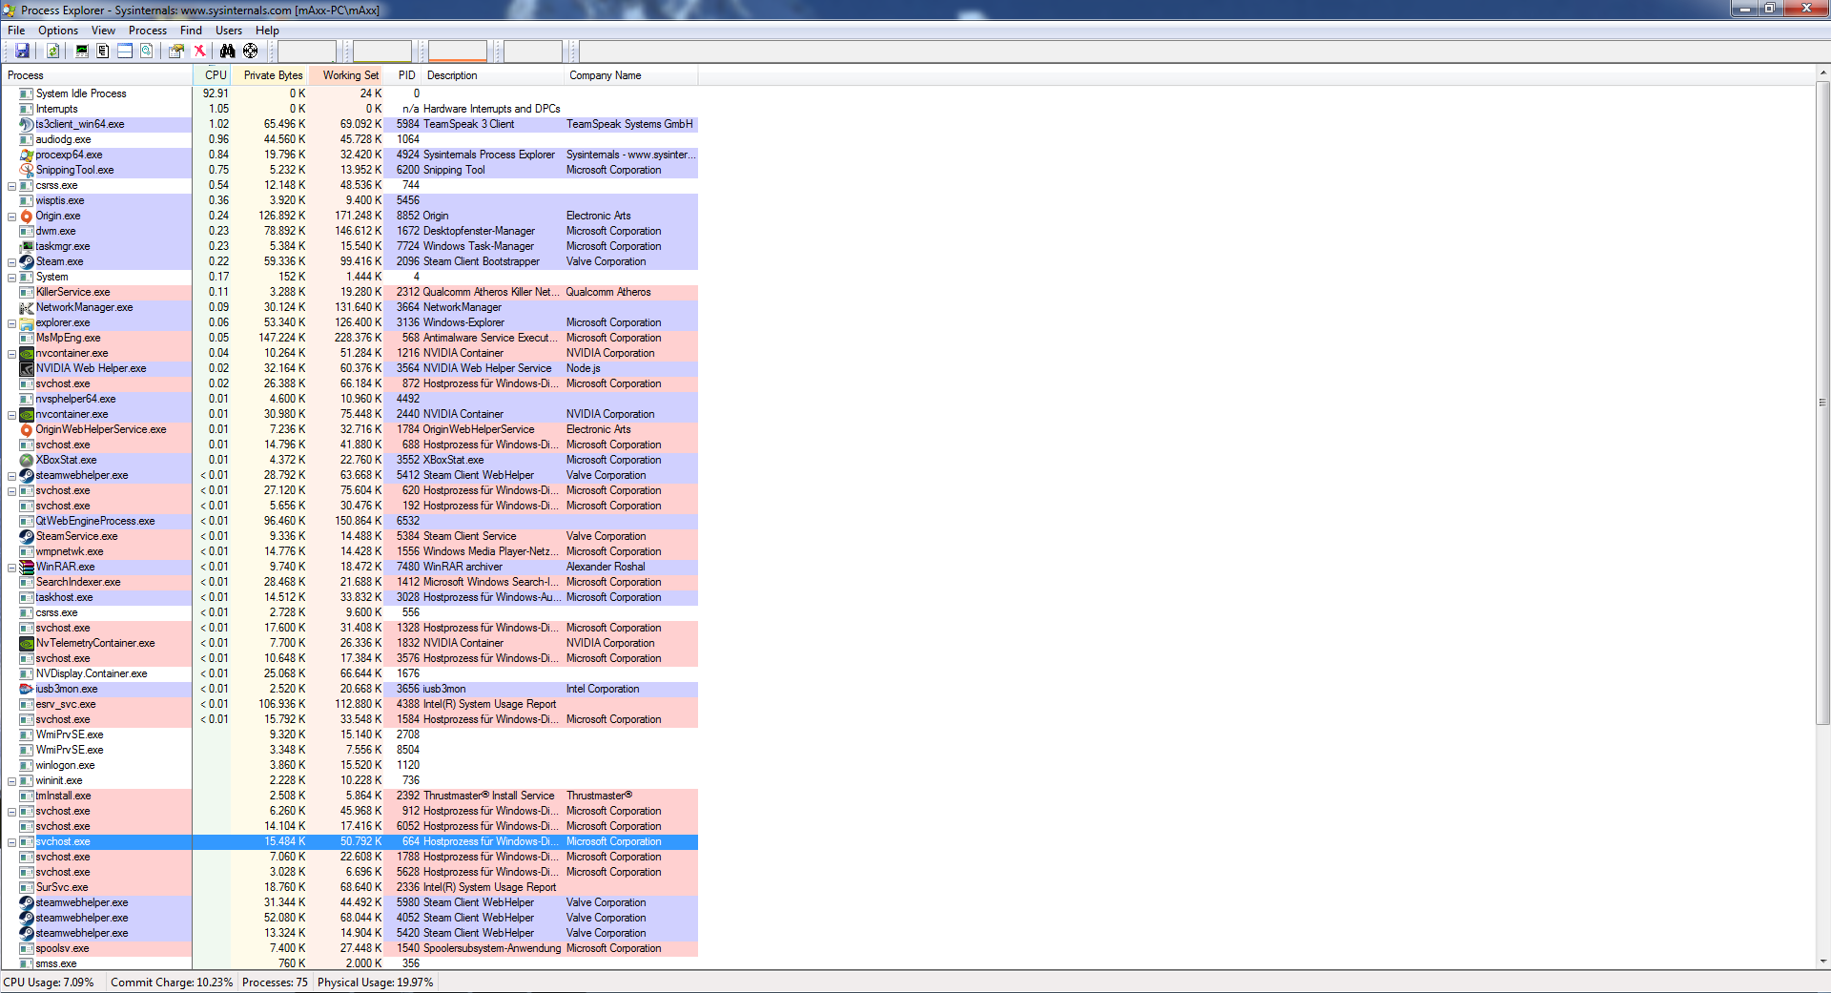This screenshot has height=993, width=1831.
Task: Click the taskmgr.exe process icon
Action: (27, 246)
